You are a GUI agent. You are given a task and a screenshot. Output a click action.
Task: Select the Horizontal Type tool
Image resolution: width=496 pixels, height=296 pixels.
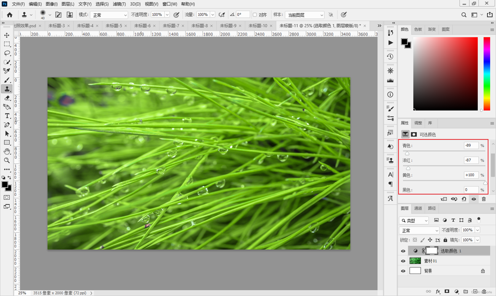[x=7, y=116]
